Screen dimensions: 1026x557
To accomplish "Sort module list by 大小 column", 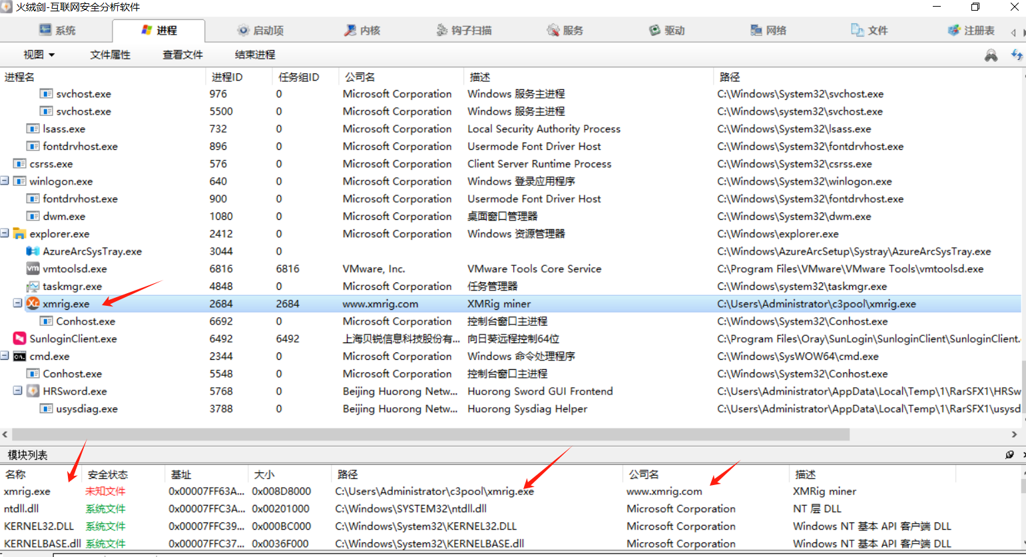I will click(x=289, y=474).
